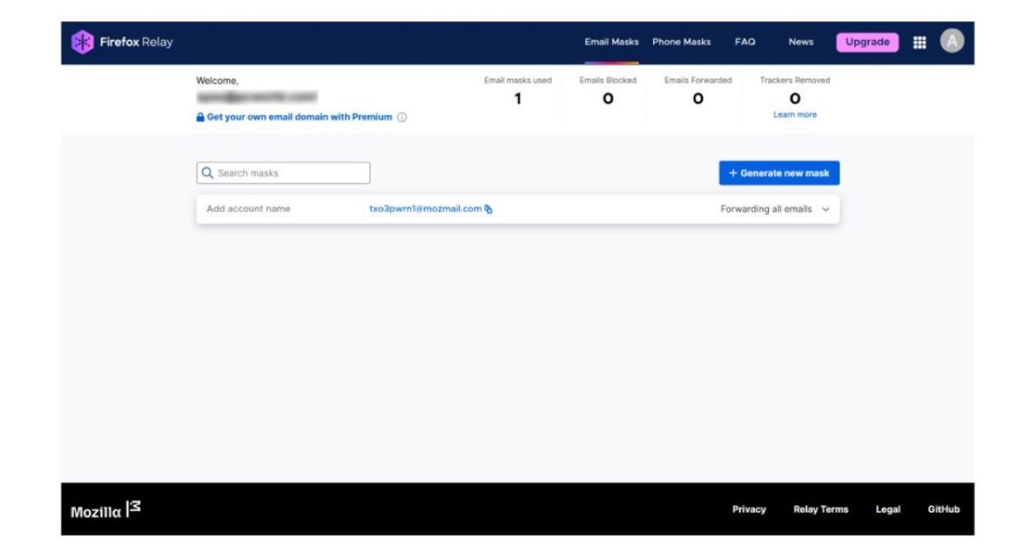
Task: Expand the mask details chevron
Action: pyautogui.click(x=825, y=209)
